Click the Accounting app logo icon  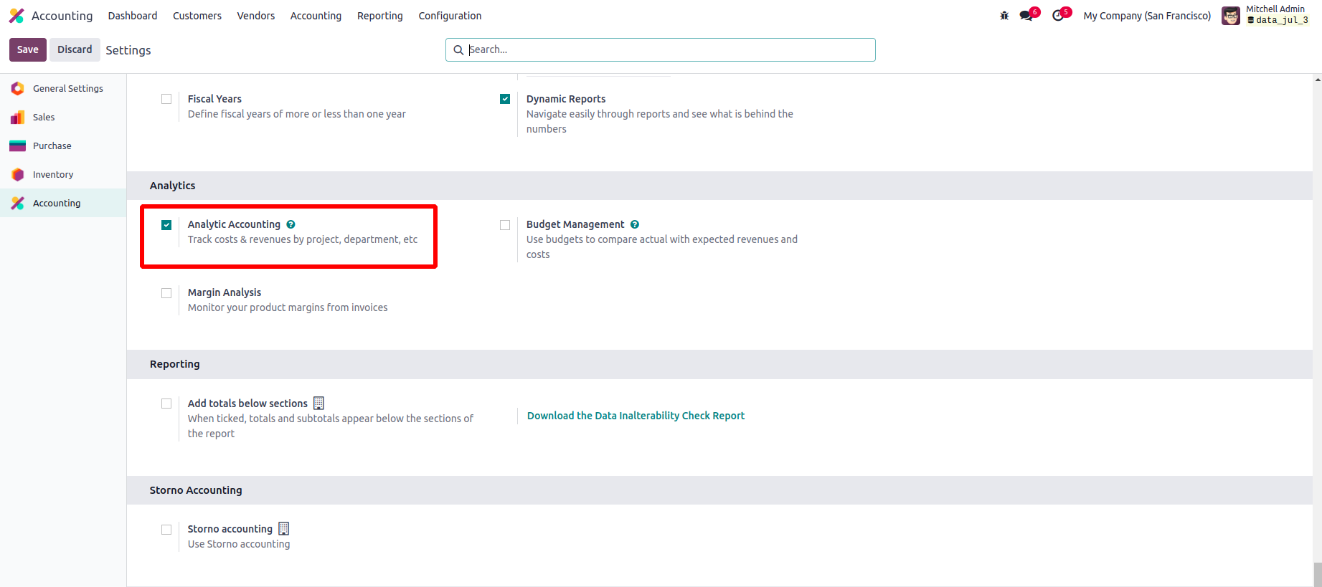(x=16, y=16)
